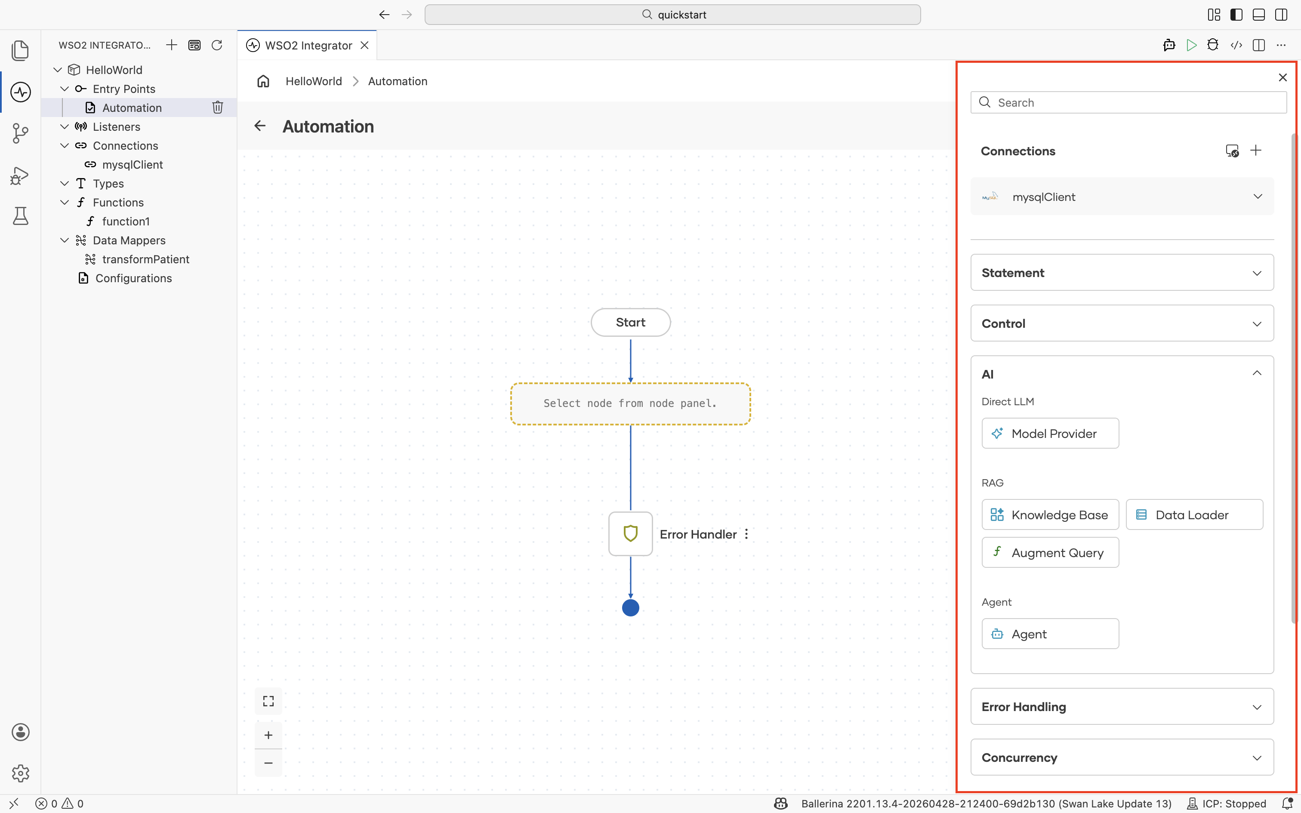This screenshot has width=1301, height=813.
Task: Close the WSO2 Integrator tab
Action: 364,45
